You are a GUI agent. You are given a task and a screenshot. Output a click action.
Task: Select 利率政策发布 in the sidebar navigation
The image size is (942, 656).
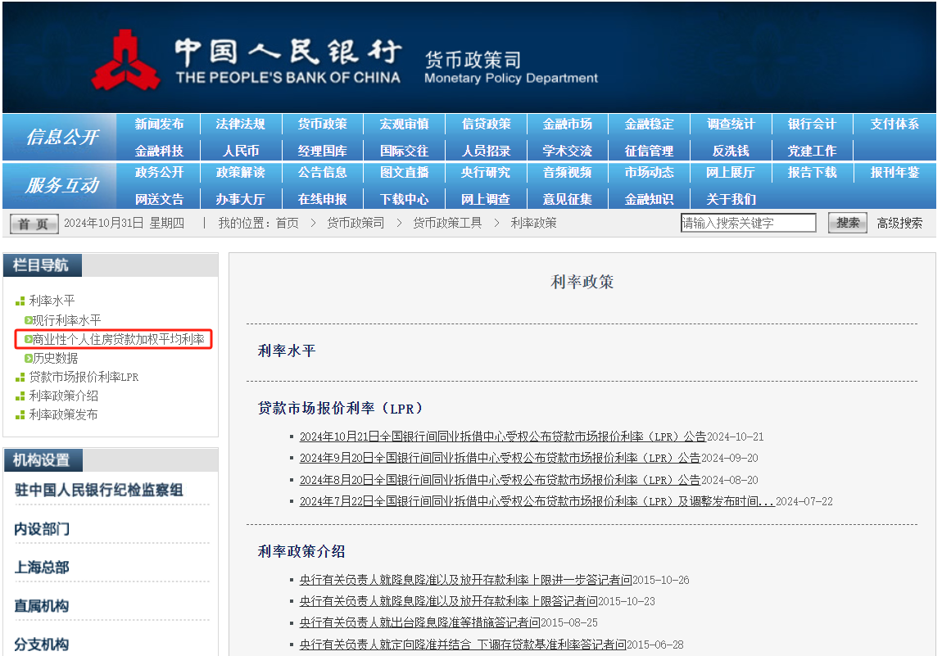point(63,414)
